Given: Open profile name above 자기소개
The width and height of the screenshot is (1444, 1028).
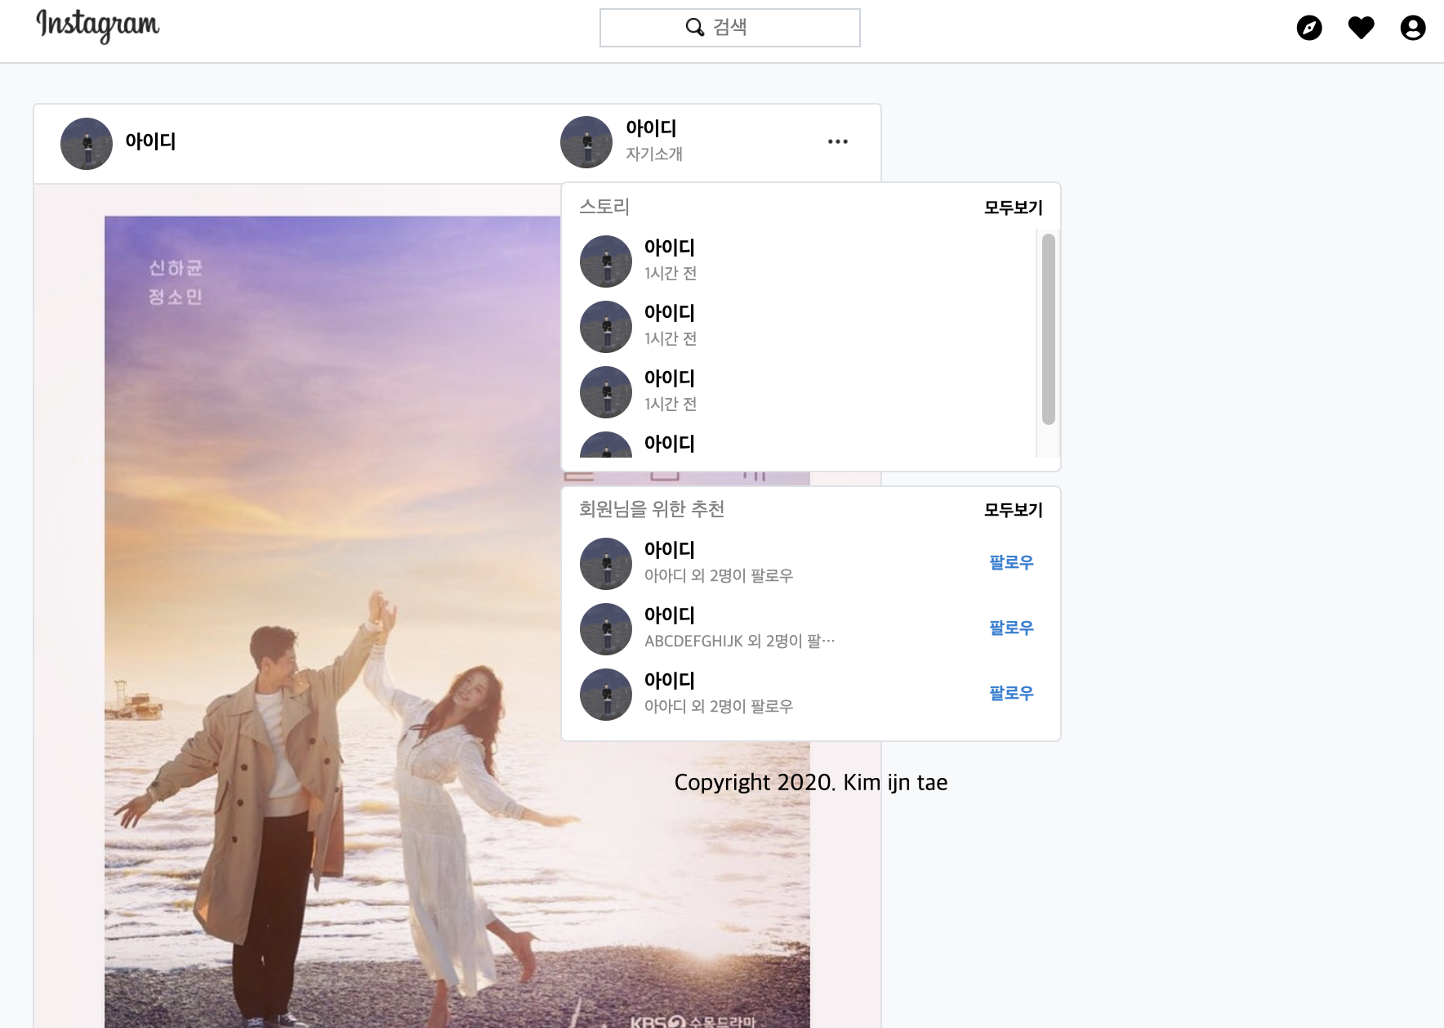Looking at the screenshot, I should pos(651,128).
